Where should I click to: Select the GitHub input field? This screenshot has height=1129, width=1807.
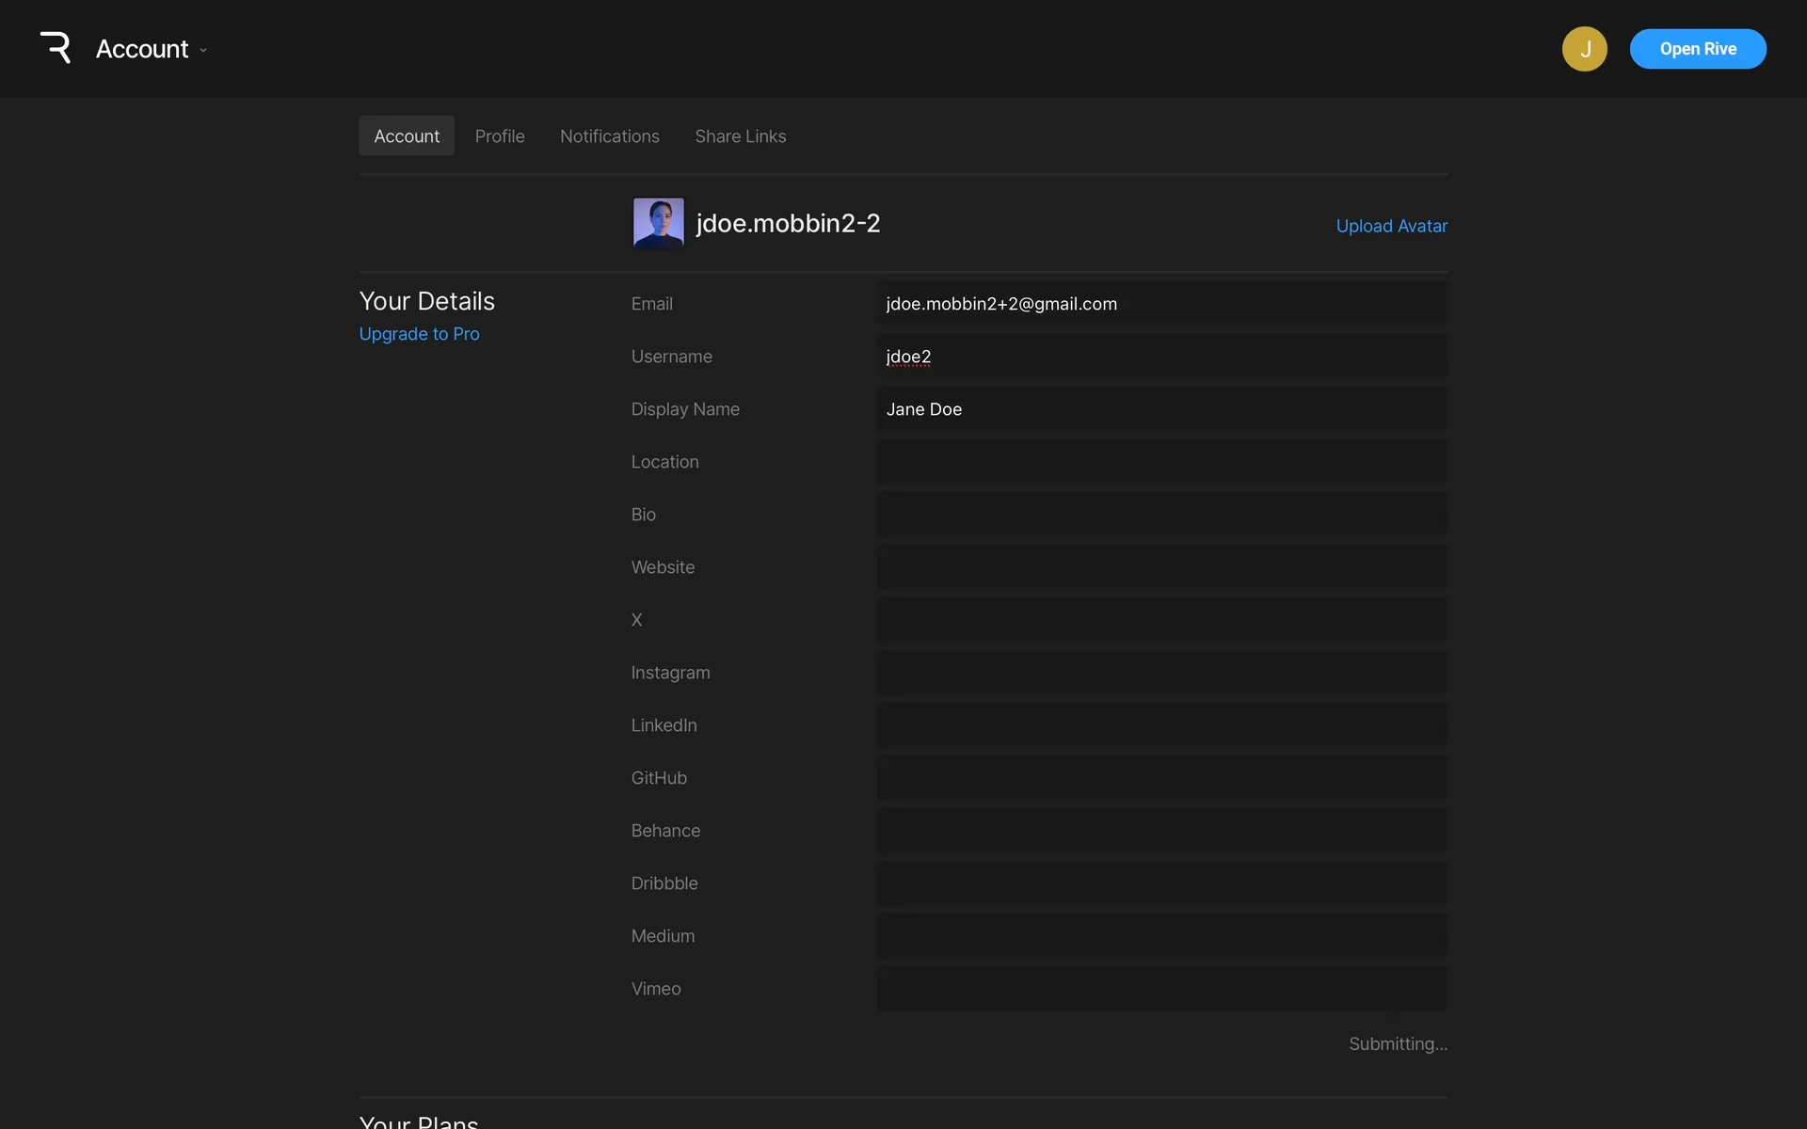click(x=1161, y=778)
